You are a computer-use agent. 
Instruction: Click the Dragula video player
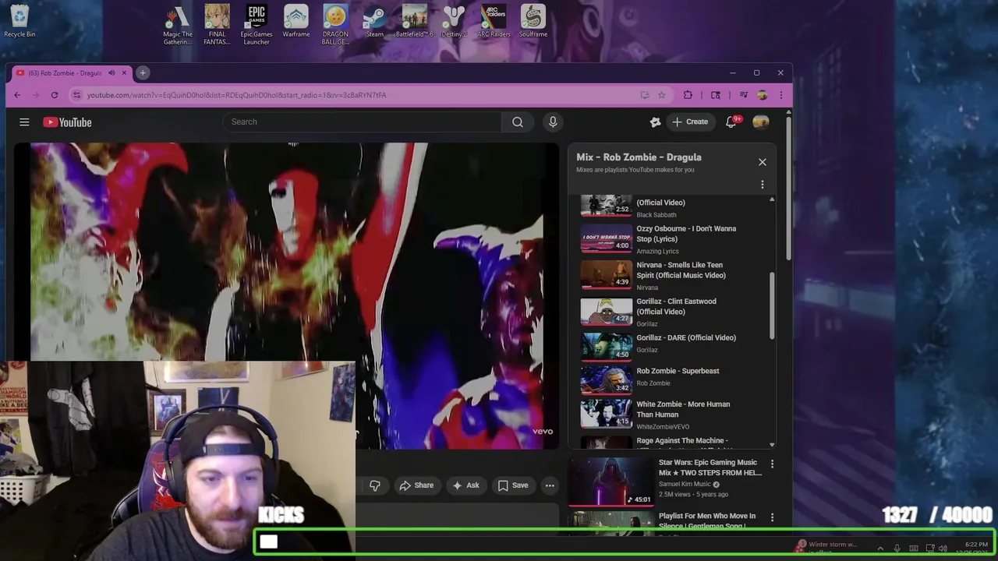(x=286, y=295)
